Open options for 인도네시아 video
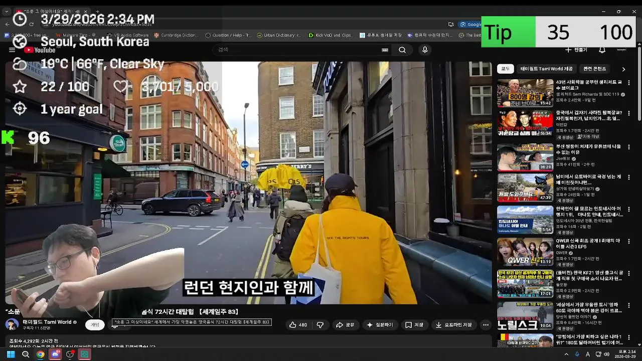Image resolution: width=642 pixels, height=361 pixels. point(629,210)
